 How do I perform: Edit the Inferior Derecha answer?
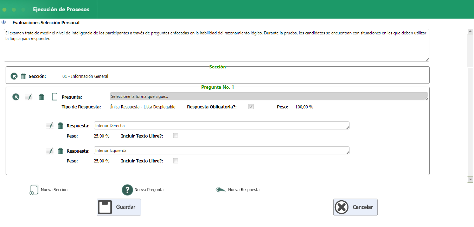point(50,126)
